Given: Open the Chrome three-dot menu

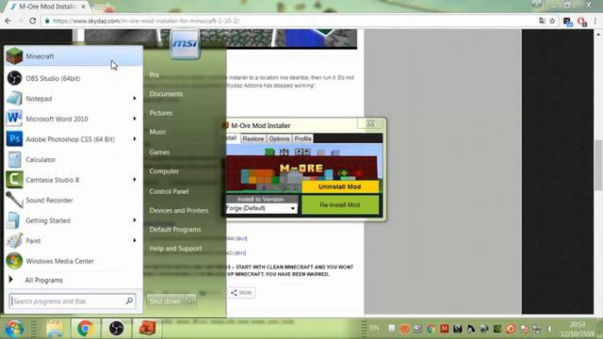Looking at the screenshot, I should tap(595, 22).
